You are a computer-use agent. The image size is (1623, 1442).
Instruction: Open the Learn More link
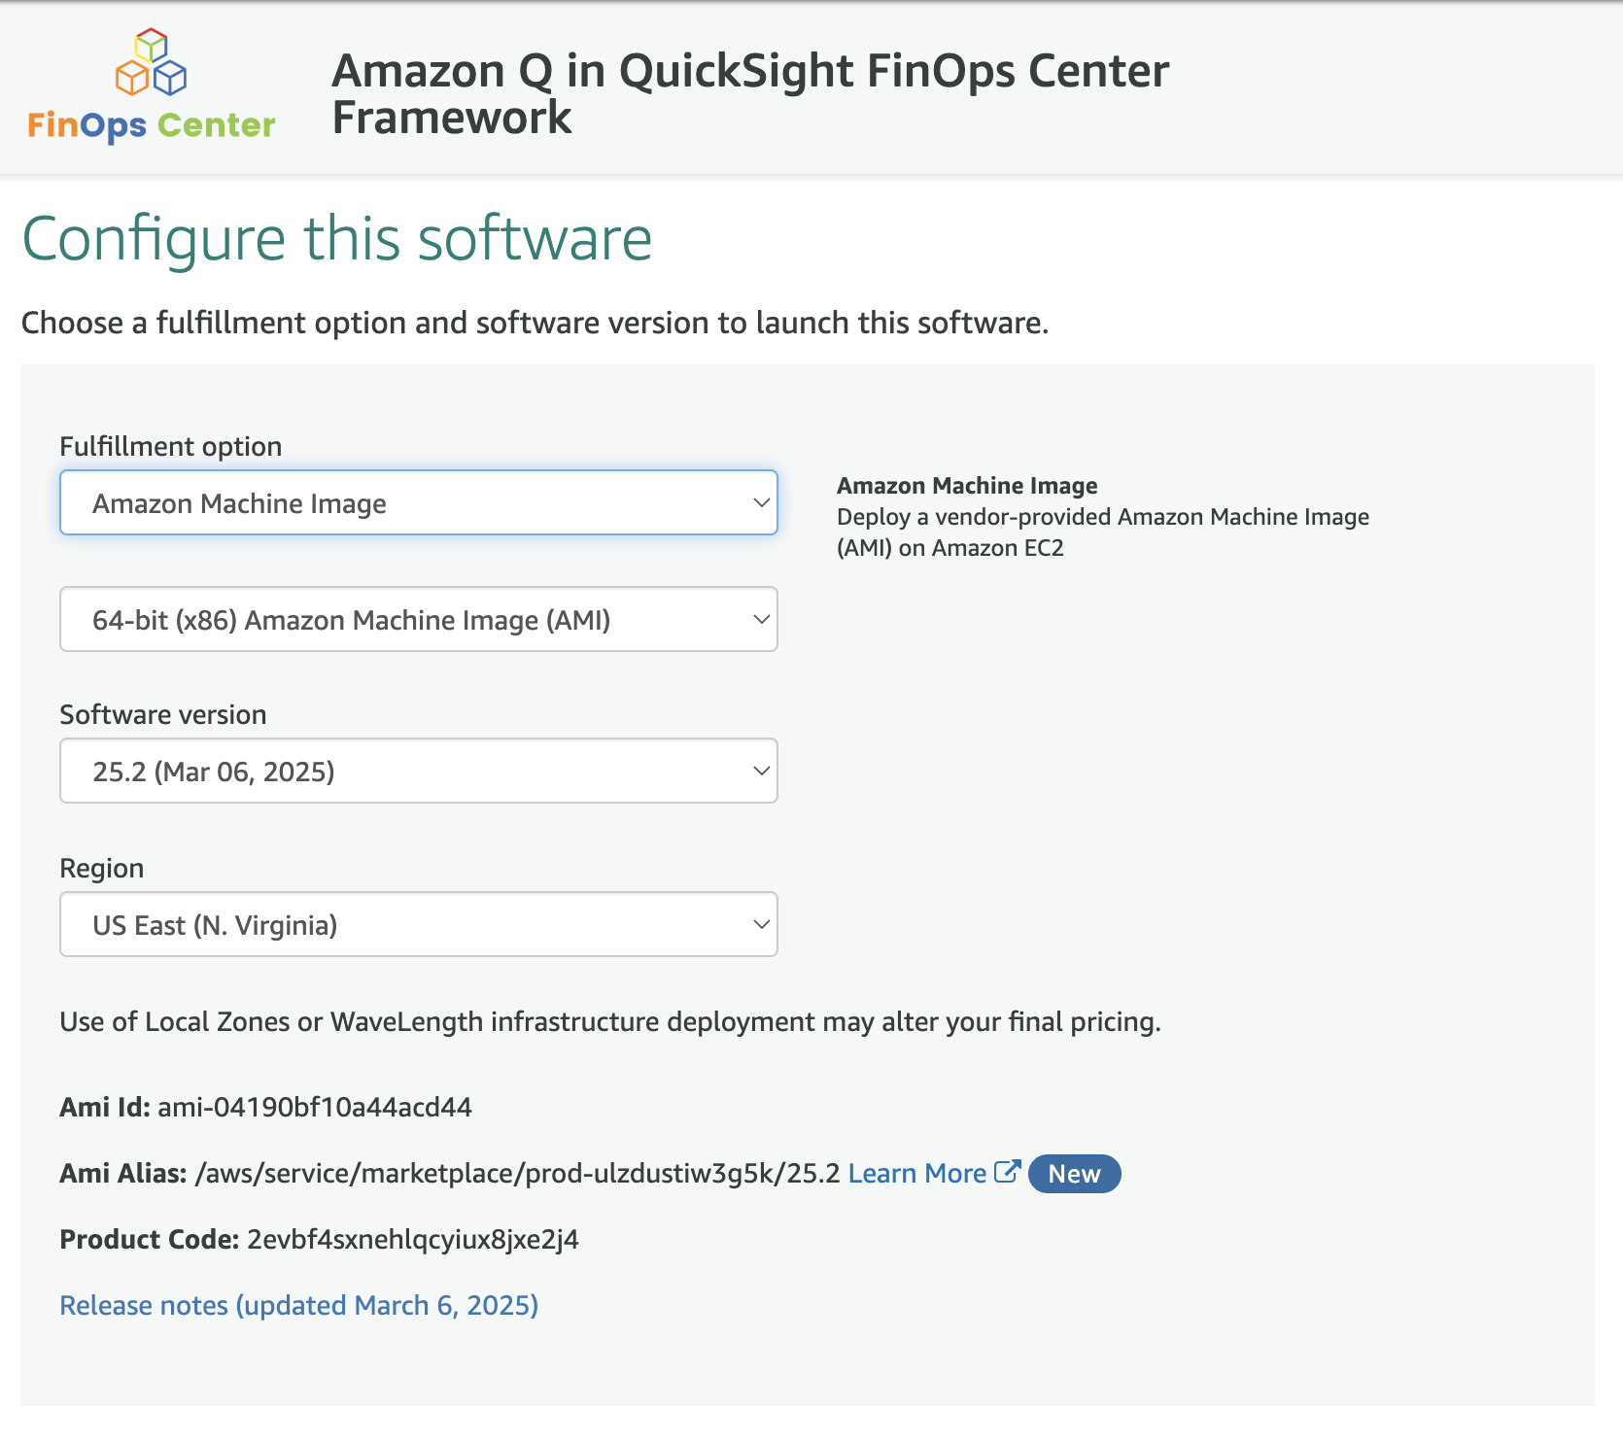click(916, 1174)
